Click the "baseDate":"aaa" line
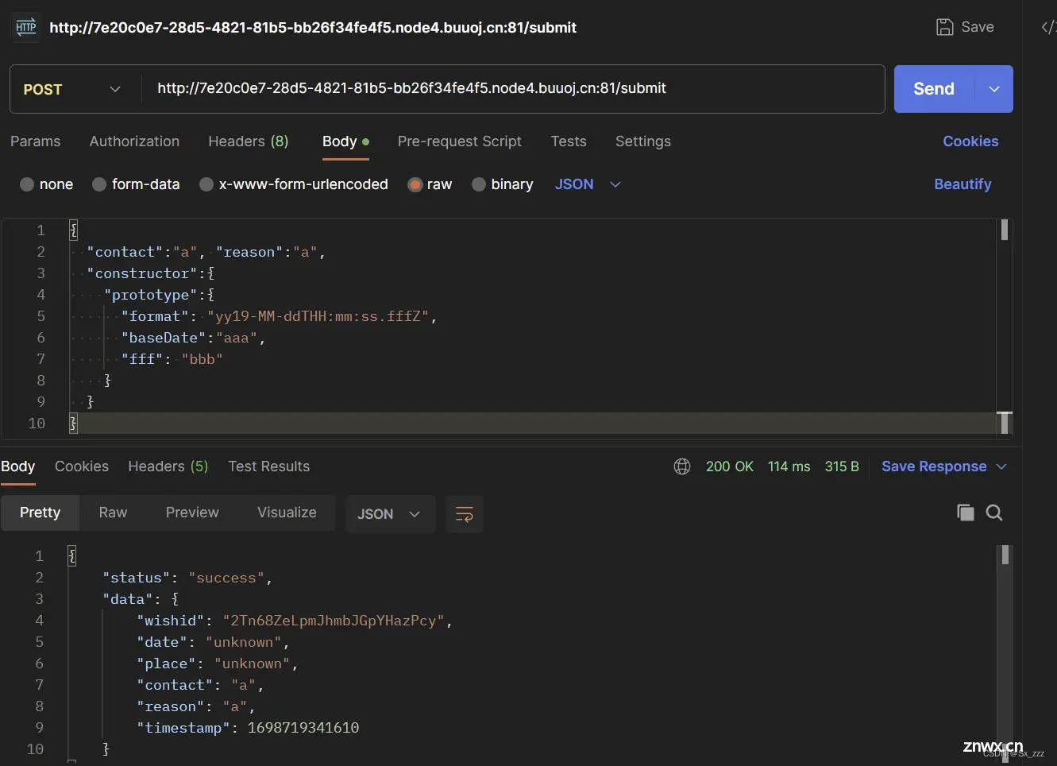Screen dimensions: 1057x766 [x=193, y=338]
